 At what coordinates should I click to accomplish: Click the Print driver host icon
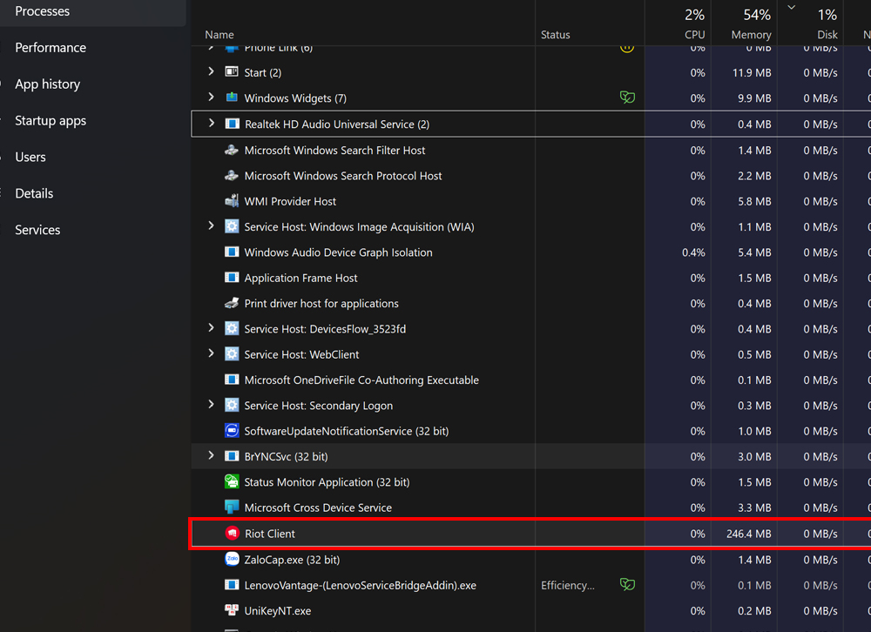tap(232, 304)
